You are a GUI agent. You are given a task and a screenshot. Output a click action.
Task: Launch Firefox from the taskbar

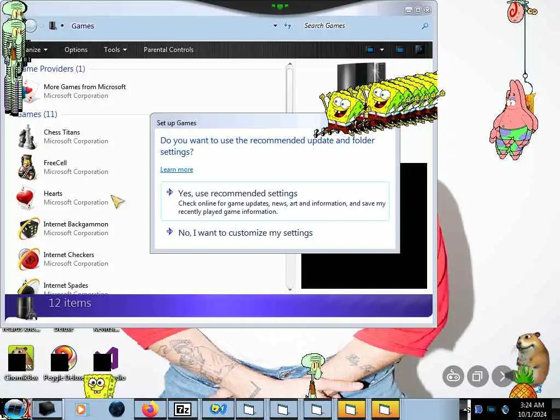point(150,409)
